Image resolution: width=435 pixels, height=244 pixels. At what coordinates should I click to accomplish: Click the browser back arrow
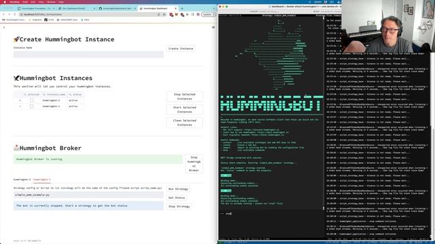3,14
